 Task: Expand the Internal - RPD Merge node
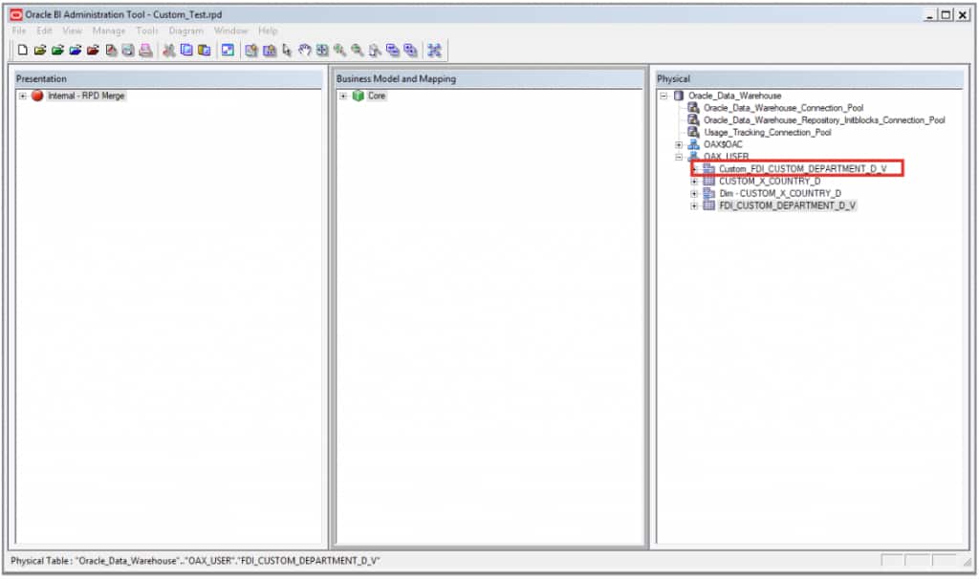click(23, 96)
